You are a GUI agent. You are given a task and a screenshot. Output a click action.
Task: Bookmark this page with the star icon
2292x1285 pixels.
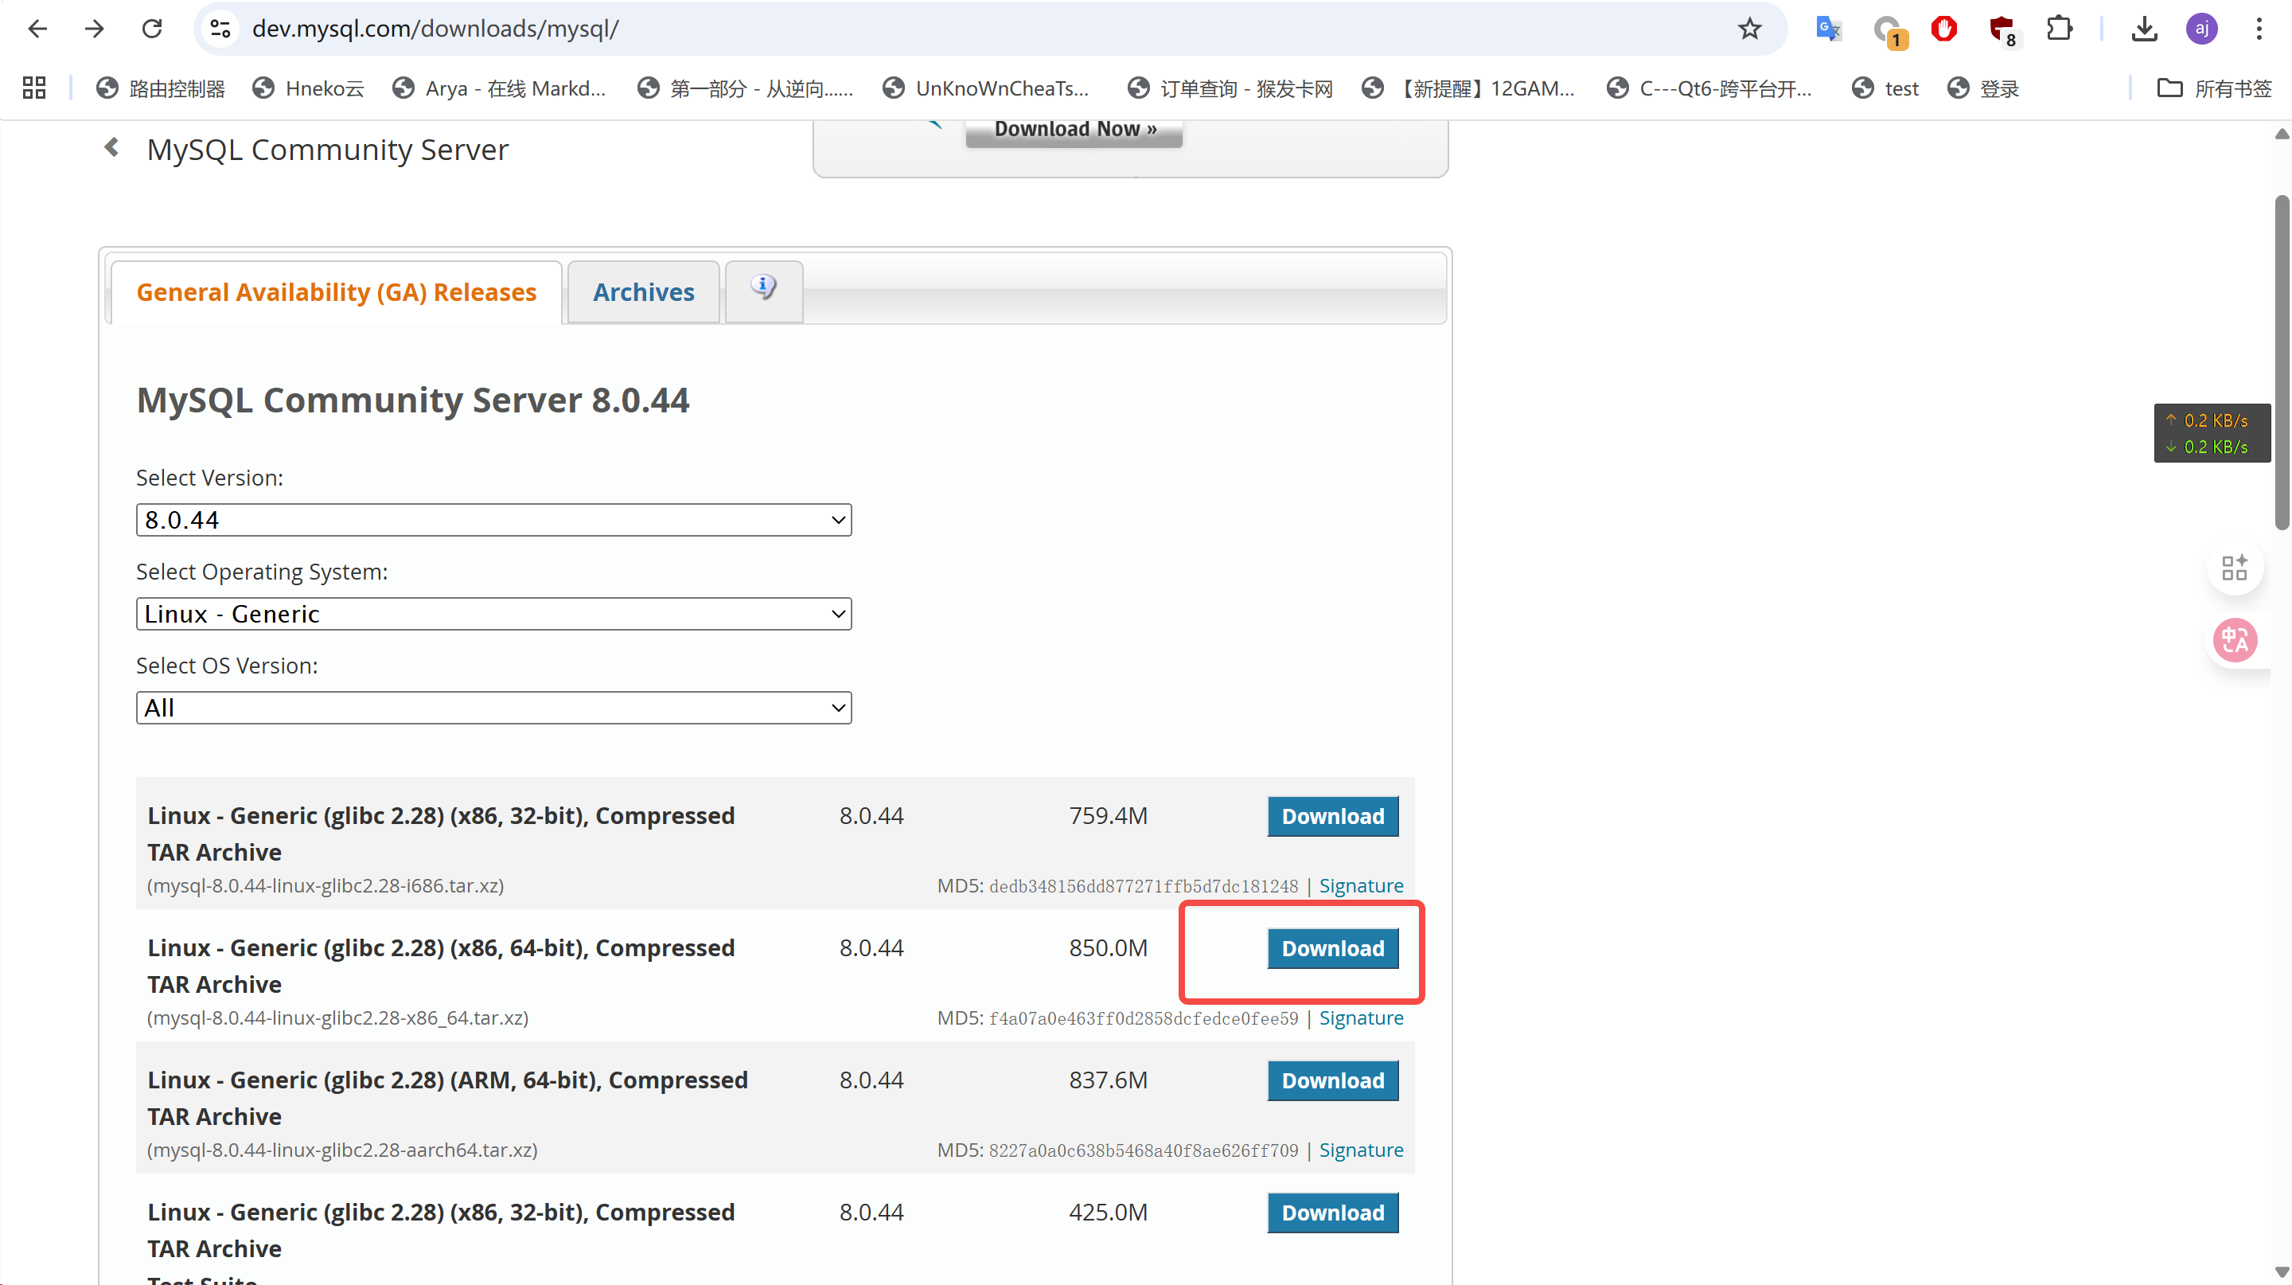pos(1749,29)
